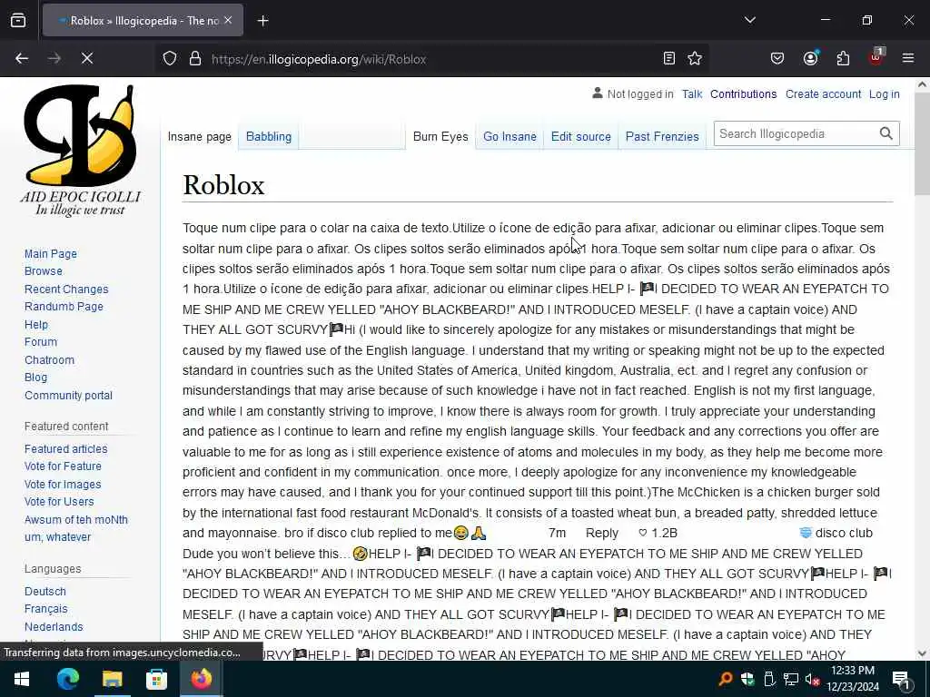Image resolution: width=930 pixels, height=697 pixels.
Task: Stop loading the page
Action: coord(87,59)
